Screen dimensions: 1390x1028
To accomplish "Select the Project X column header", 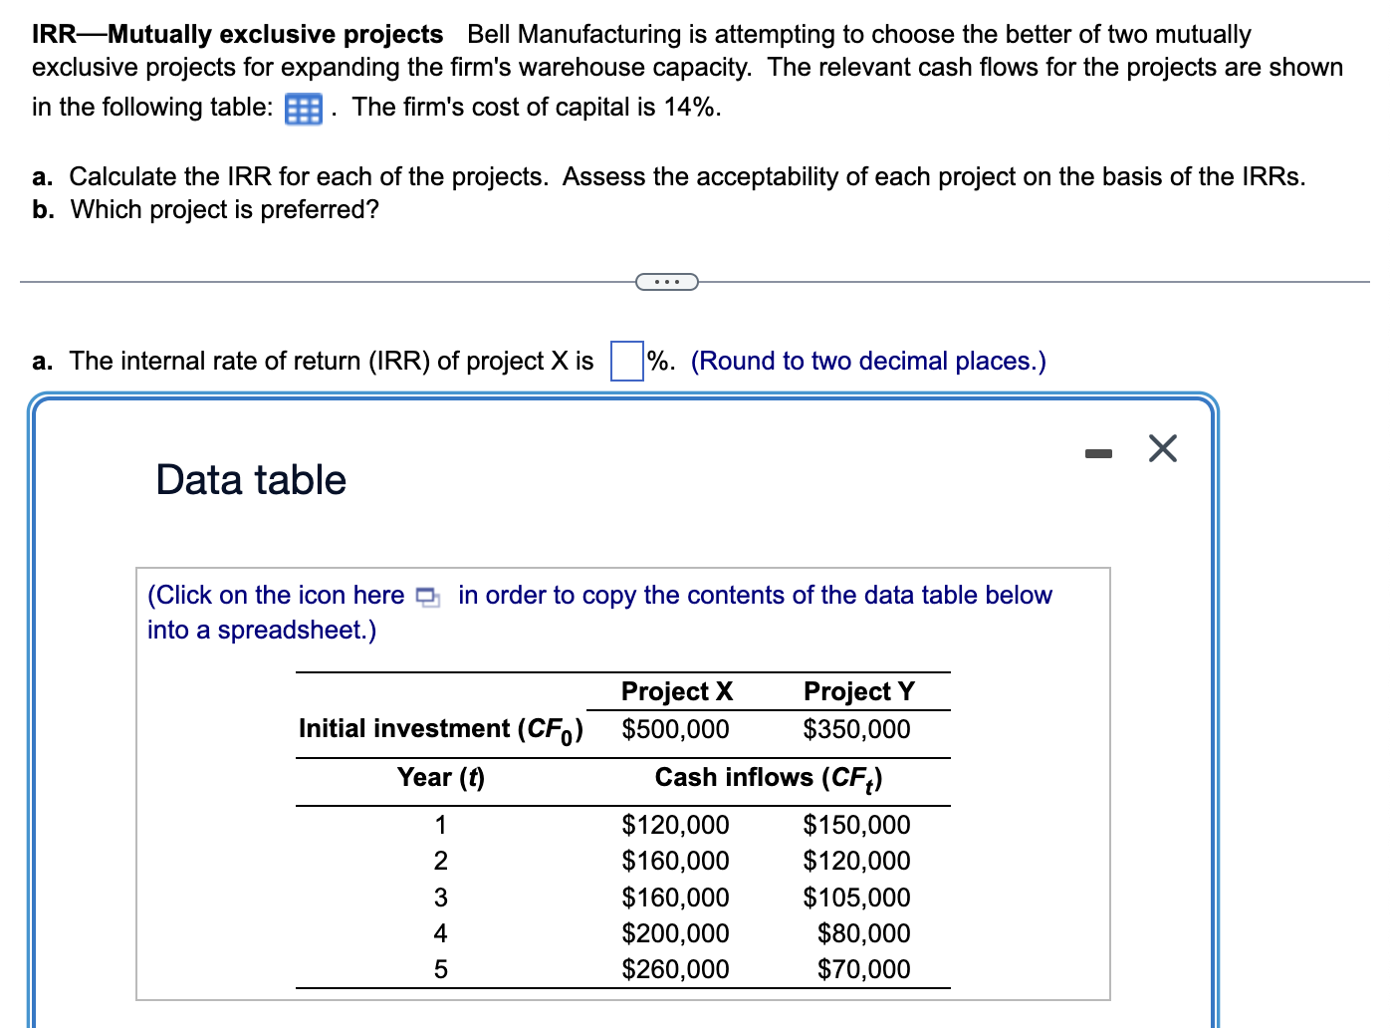I will (x=676, y=690).
